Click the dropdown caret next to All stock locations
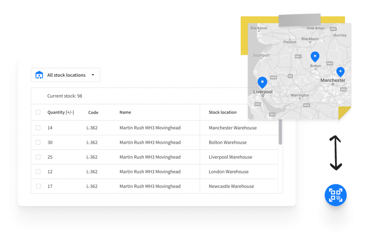The width and height of the screenshot is (370, 247). (93, 75)
